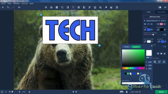Adjust the Opacidade slider
The height and width of the screenshot is (94, 168).
click(133, 83)
